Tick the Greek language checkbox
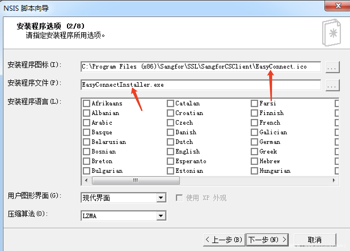The image size is (350, 251). [254, 152]
